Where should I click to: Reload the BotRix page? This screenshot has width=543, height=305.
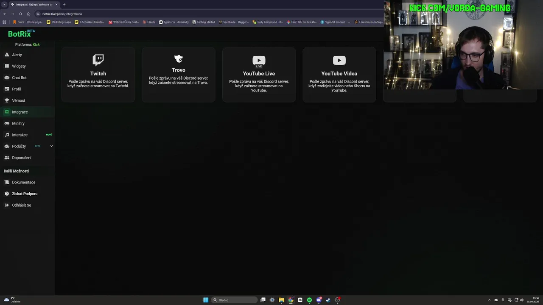20,14
